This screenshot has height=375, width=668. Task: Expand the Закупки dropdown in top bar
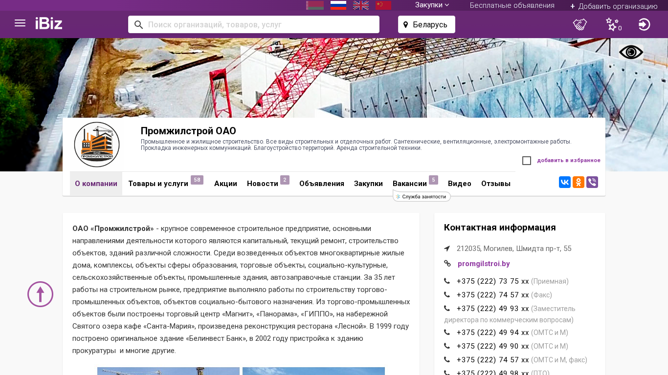click(x=432, y=5)
